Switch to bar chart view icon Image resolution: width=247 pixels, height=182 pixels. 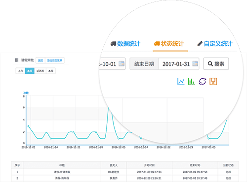tap(192, 82)
